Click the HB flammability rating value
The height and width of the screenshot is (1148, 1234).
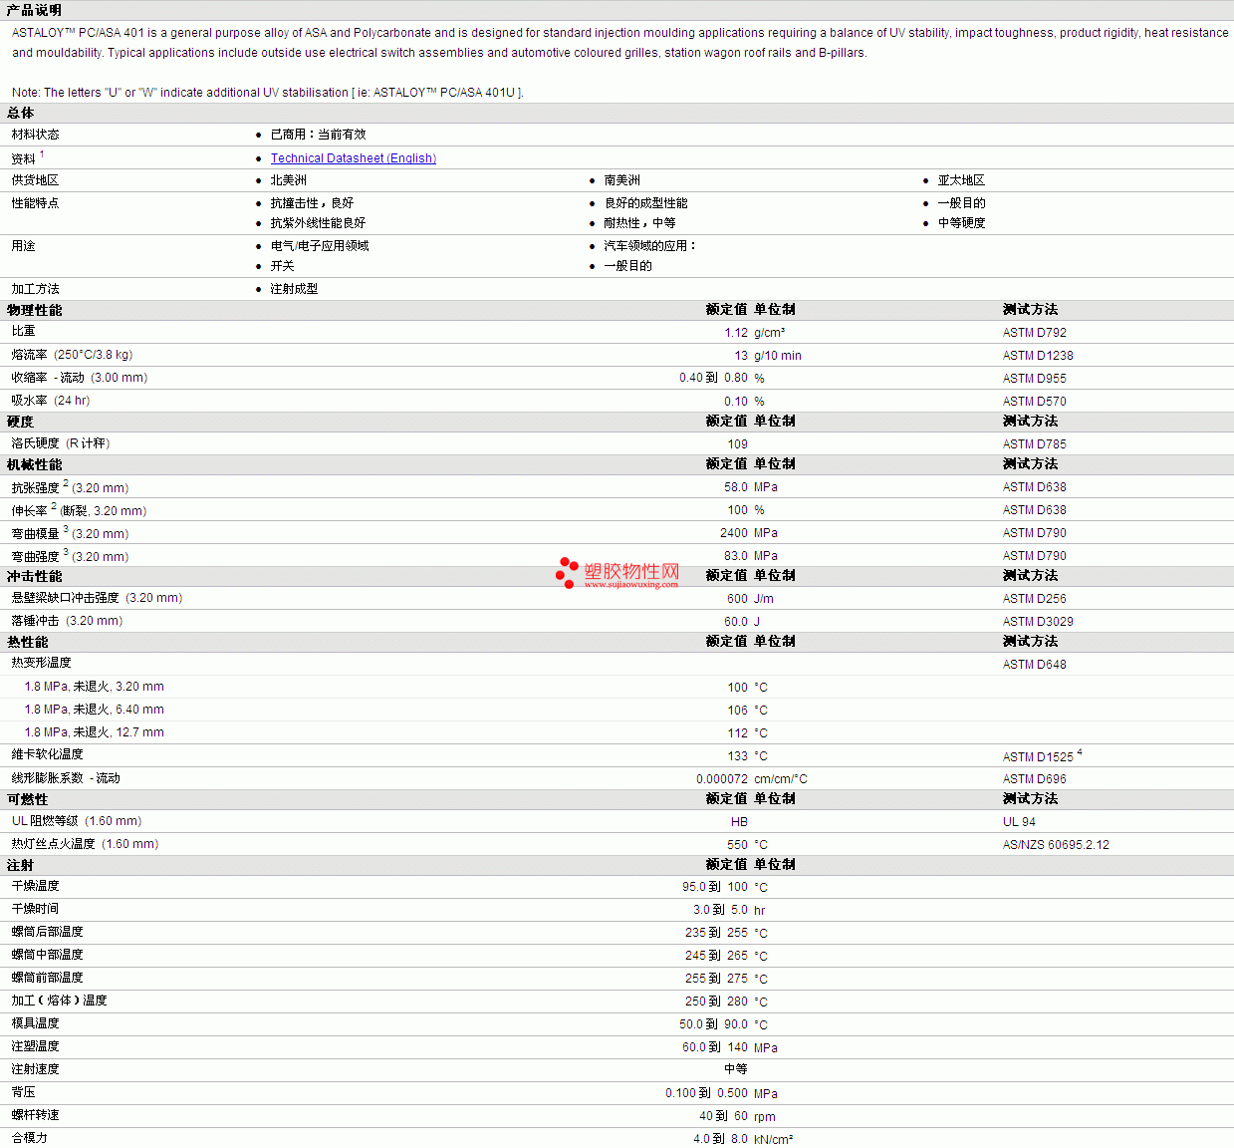coord(739,822)
